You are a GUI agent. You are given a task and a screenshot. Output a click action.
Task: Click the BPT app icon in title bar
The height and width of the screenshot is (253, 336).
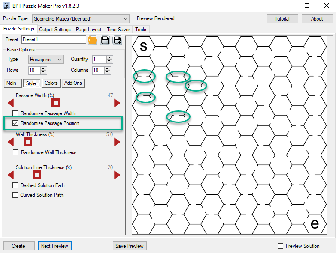(6, 6)
